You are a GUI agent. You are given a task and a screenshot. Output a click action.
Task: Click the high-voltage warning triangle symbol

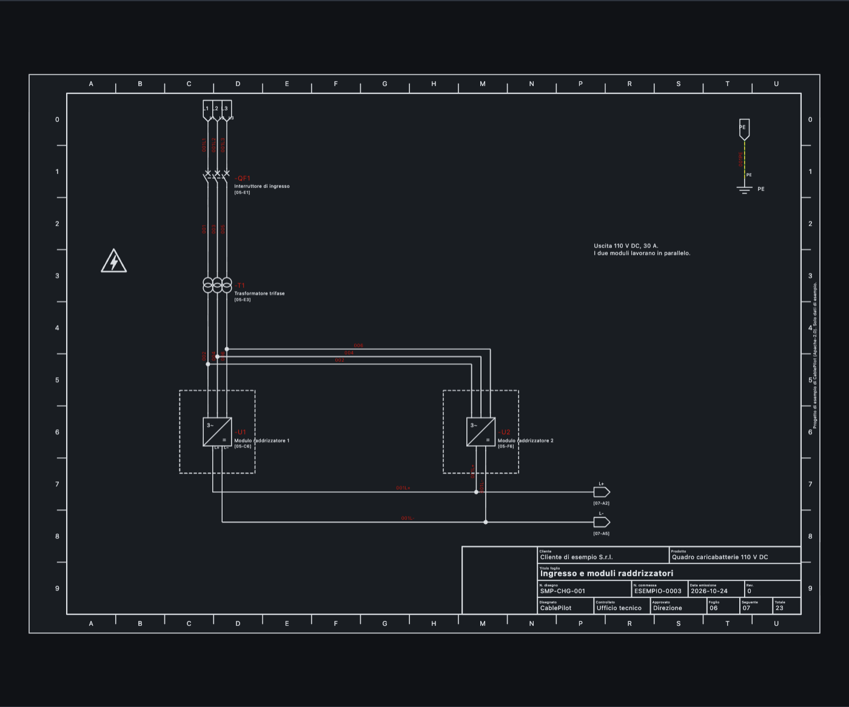[113, 261]
